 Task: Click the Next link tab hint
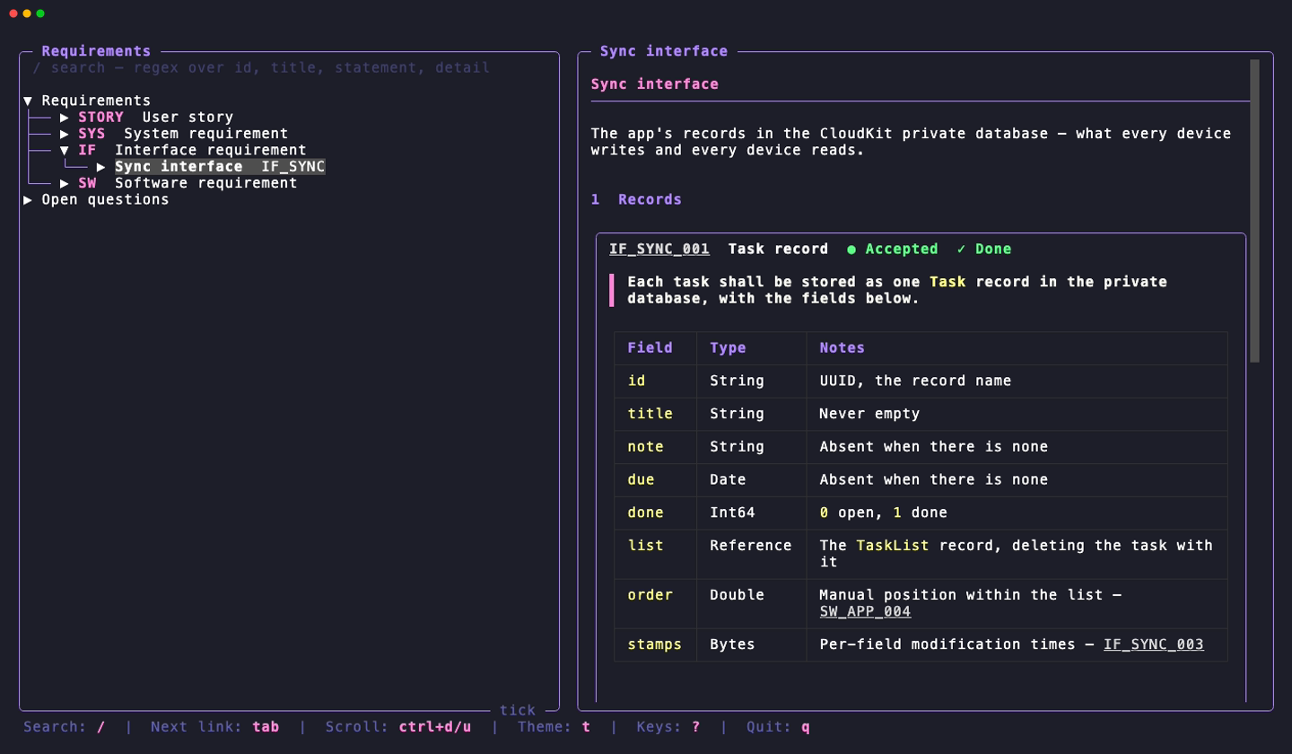tap(214, 727)
